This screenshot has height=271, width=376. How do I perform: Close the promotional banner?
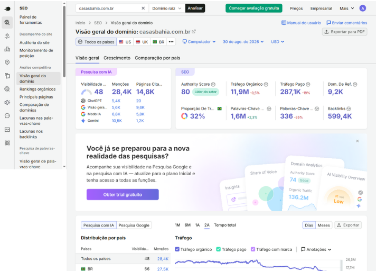click(358, 141)
